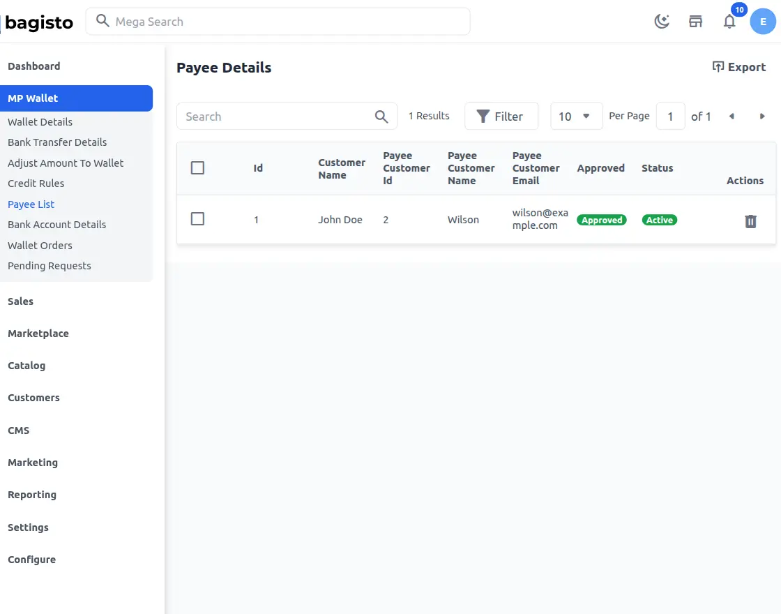781x614 pixels.
Task: Open the 10 per page dropdown
Action: tap(576, 117)
